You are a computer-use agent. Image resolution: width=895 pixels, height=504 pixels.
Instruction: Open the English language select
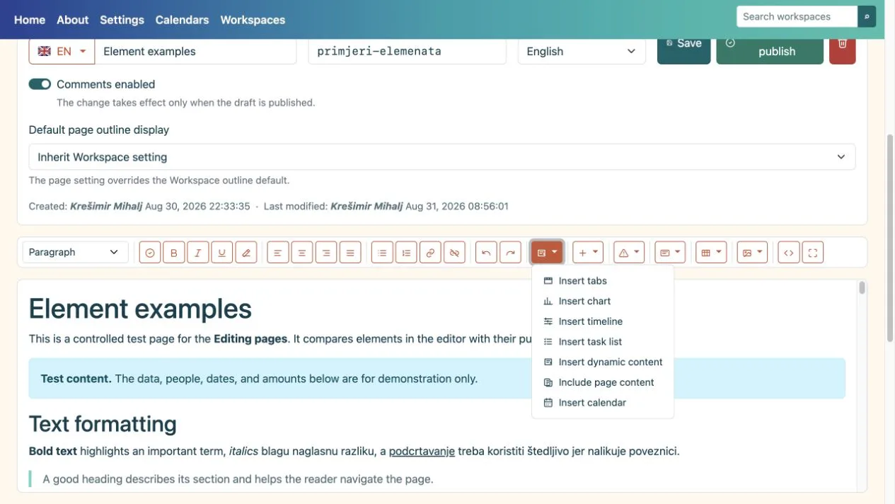[x=582, y=51]
